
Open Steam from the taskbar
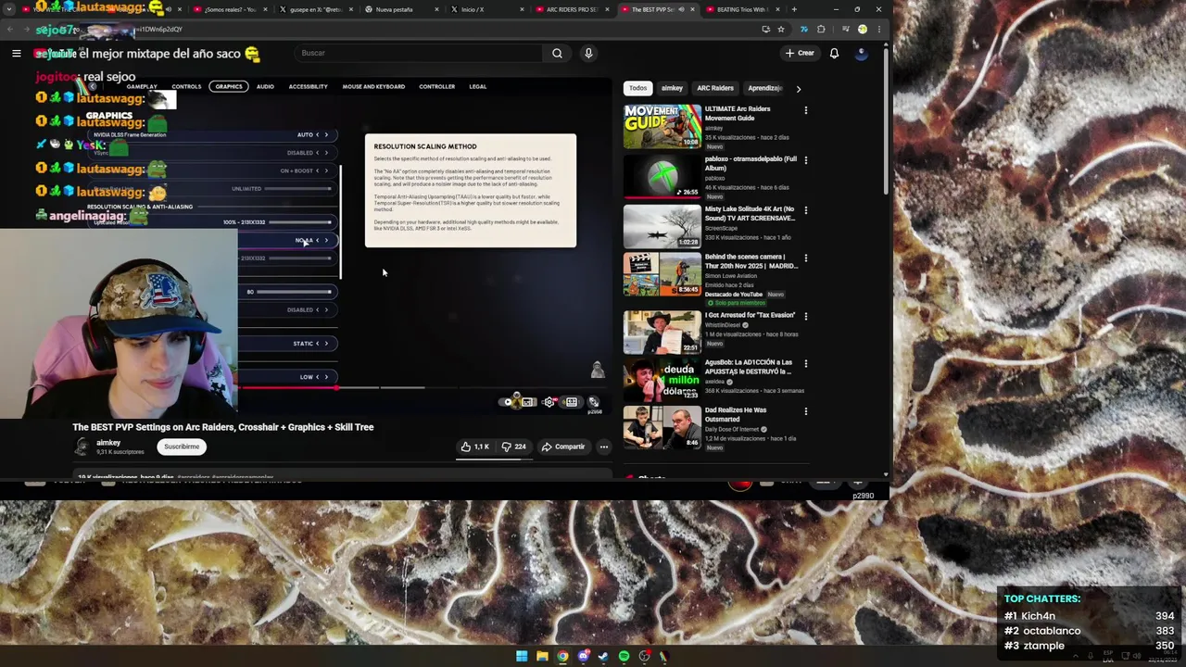(x=603, y=657)
